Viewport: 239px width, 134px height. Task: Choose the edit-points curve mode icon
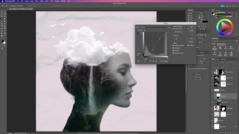(x=138, y=33)
